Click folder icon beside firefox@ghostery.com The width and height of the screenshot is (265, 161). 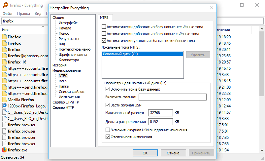4,56
